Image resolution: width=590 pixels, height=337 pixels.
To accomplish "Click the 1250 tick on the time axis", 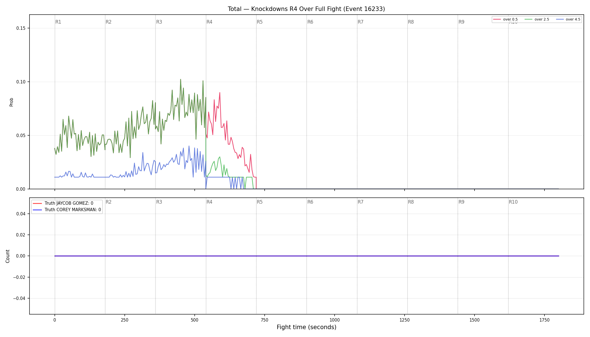I will pos(404,320).
